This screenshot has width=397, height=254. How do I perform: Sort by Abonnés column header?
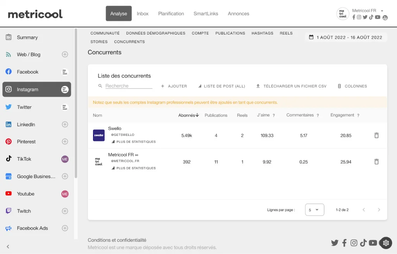point(189,115)
